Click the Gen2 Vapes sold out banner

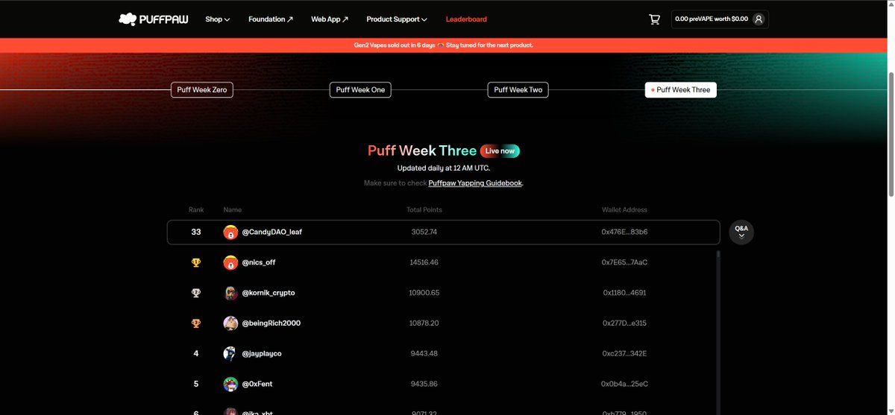tap(443, 45)
